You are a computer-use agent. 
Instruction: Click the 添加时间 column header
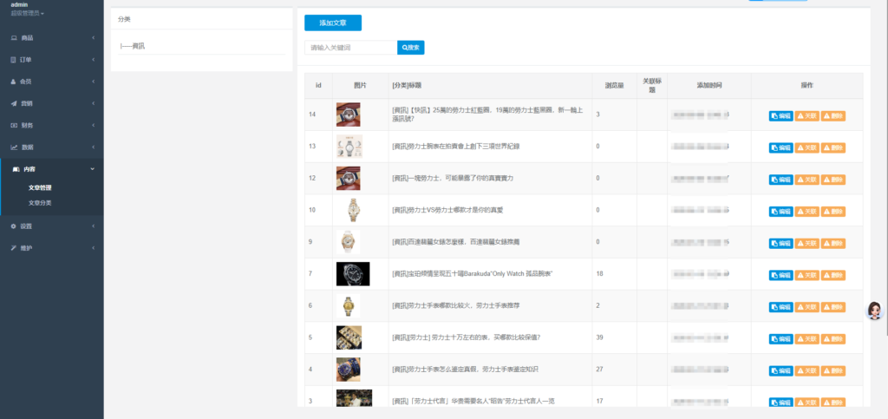coord(709,86)
